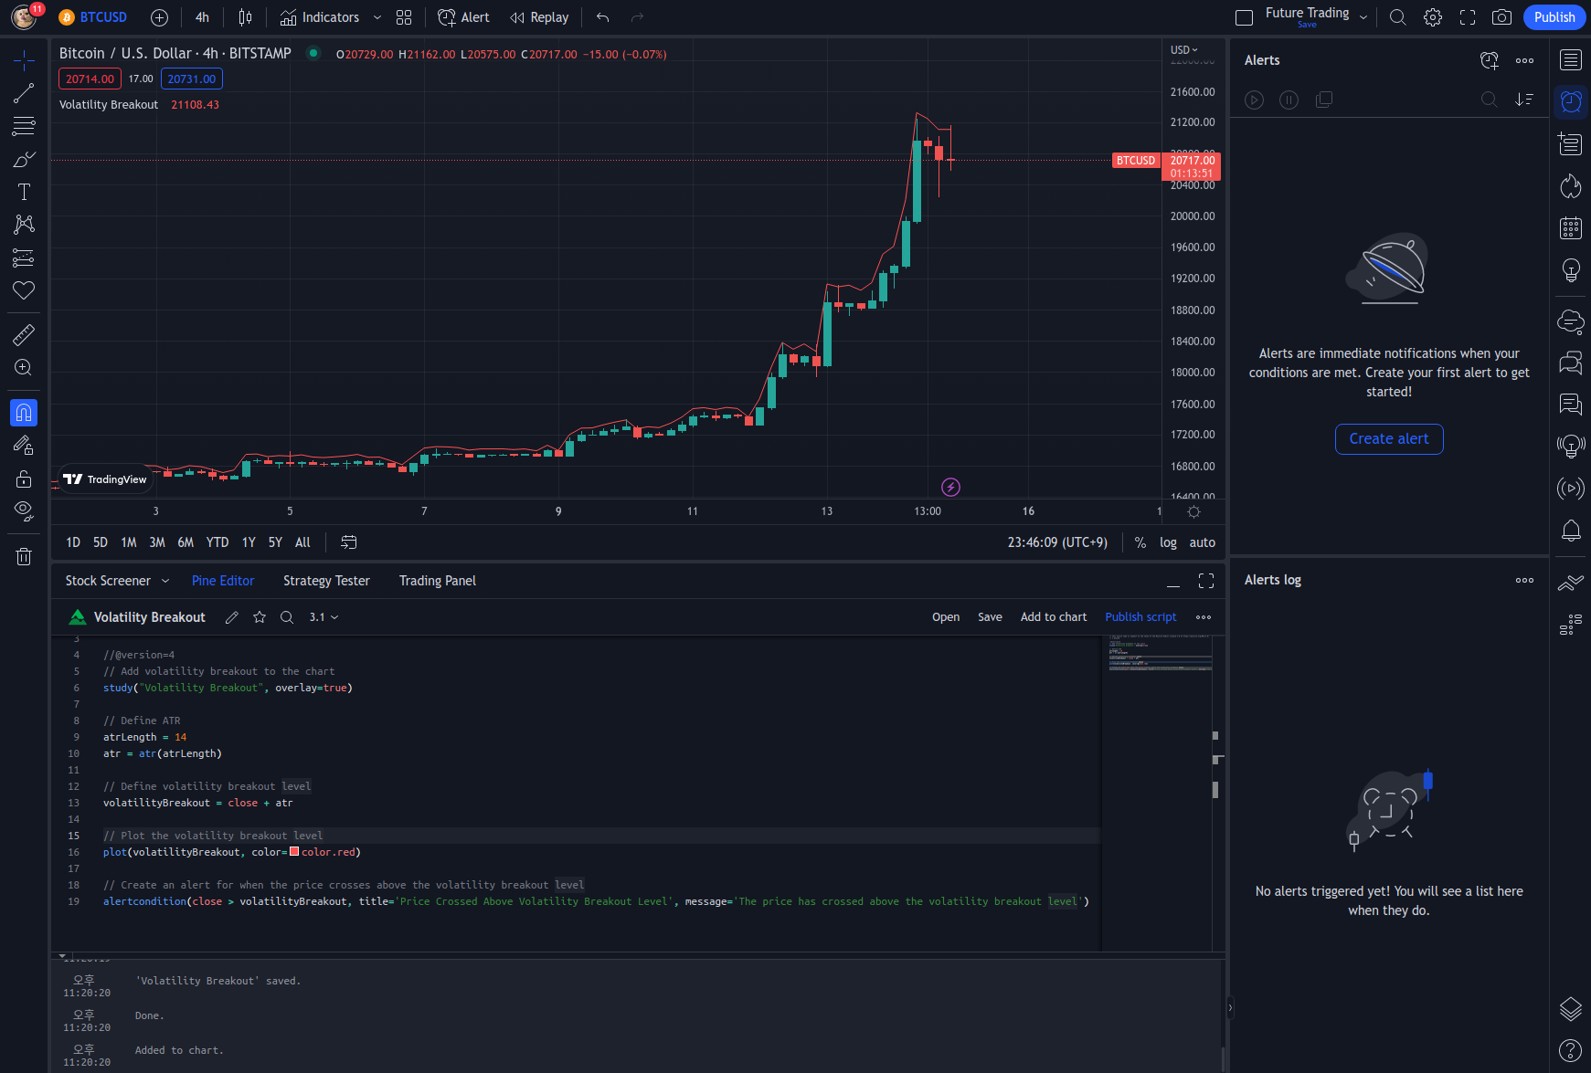Open Alerts log three-dot menu

point(1524,580)
